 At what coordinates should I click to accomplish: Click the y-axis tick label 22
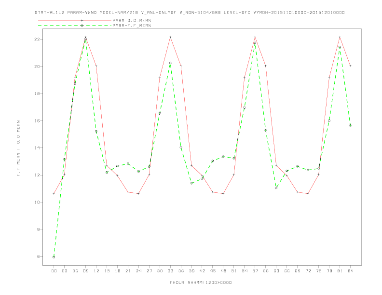pos(38,39)
